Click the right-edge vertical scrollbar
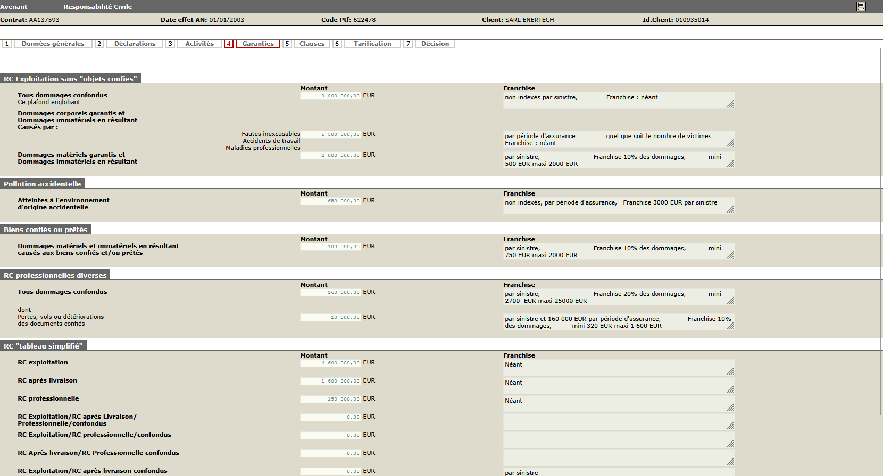 pyautogui.click(x=881, y=232)
